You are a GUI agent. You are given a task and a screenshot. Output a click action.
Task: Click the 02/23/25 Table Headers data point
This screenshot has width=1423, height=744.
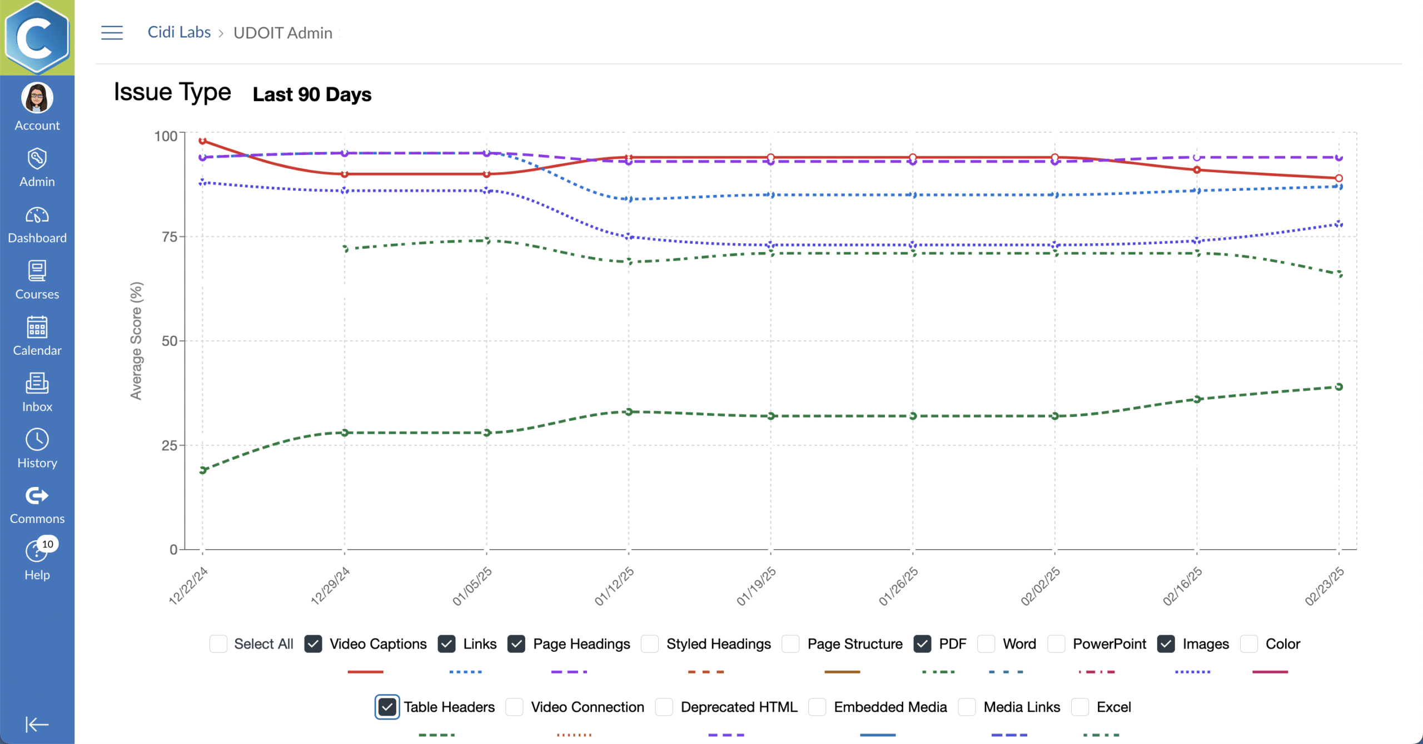1339,387
